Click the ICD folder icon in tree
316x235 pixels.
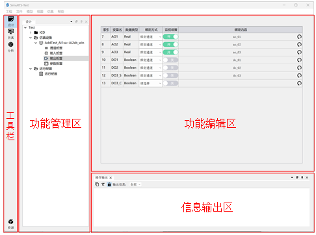coord(36,32)
